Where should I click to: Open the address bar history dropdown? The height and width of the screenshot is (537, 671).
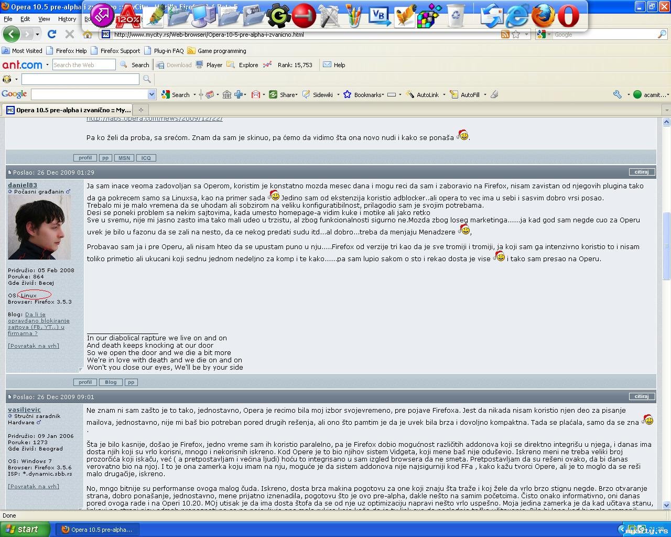point(526,35)
